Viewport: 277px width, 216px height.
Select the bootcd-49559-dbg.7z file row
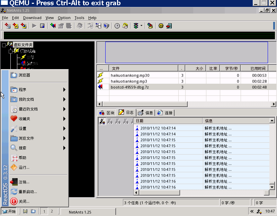[x=187, y=87]
